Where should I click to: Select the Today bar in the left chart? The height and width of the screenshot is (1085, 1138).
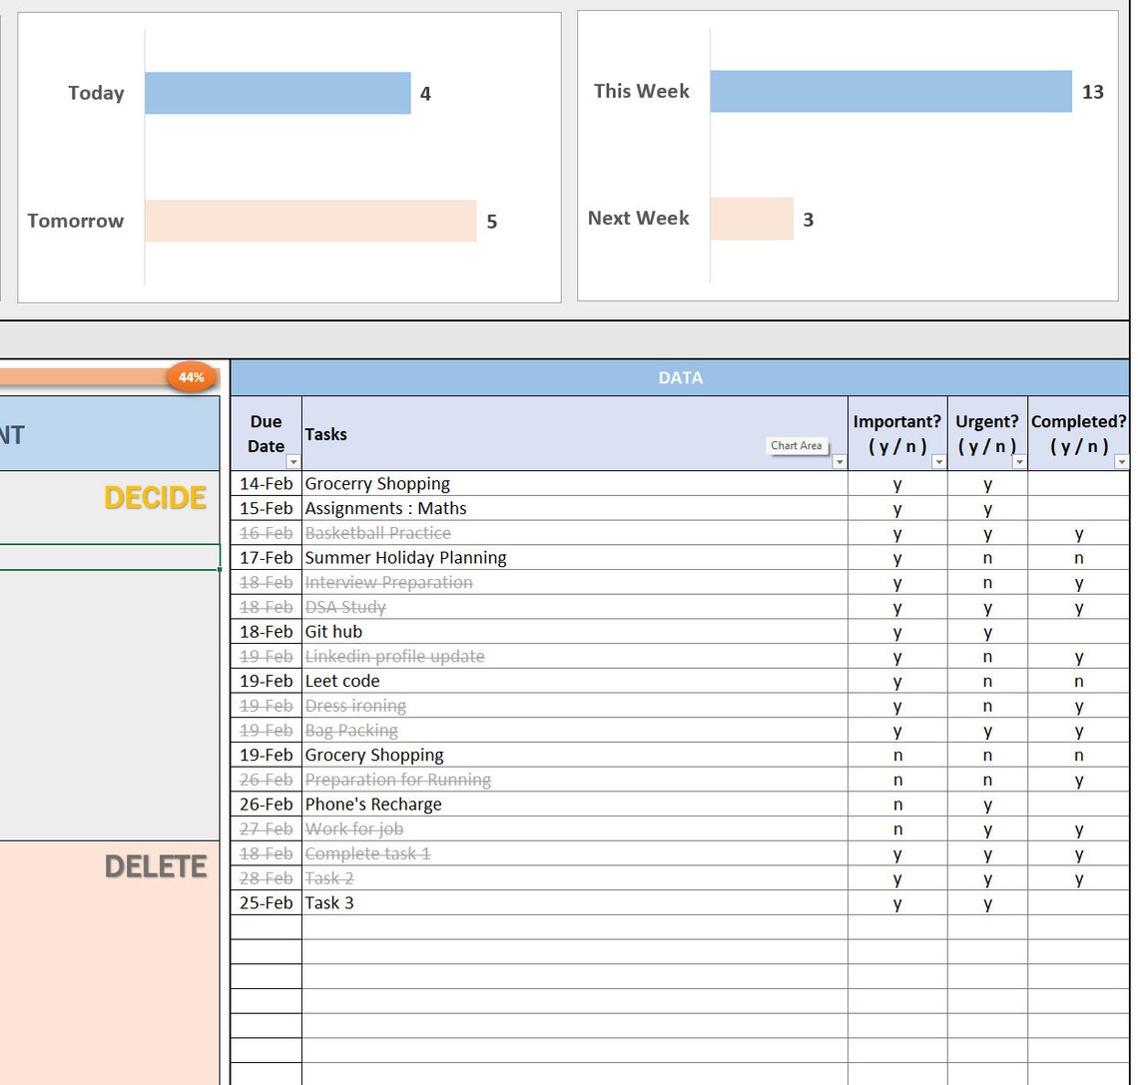click(280, 93)
